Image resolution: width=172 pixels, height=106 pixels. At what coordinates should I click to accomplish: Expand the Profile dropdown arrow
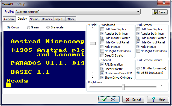138,12
